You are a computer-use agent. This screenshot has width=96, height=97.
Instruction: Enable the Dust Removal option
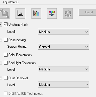pyautogui.click(x=6, y=78)
